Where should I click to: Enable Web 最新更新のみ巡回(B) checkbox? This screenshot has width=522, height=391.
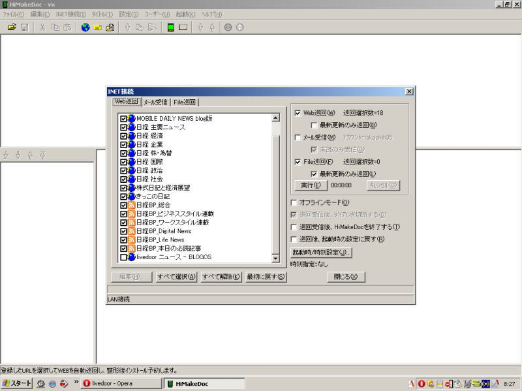click(314, 125)
